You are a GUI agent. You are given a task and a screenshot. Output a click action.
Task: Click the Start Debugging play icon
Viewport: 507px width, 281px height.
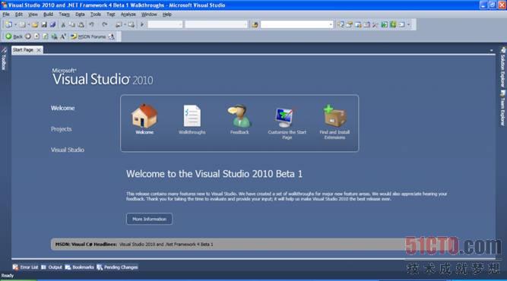(142, 24)
